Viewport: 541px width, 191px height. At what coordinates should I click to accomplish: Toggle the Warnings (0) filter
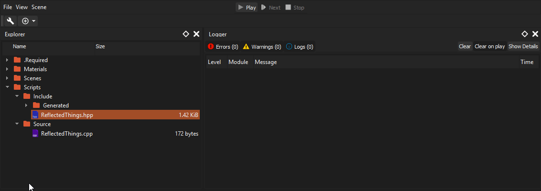pos(262,46)
